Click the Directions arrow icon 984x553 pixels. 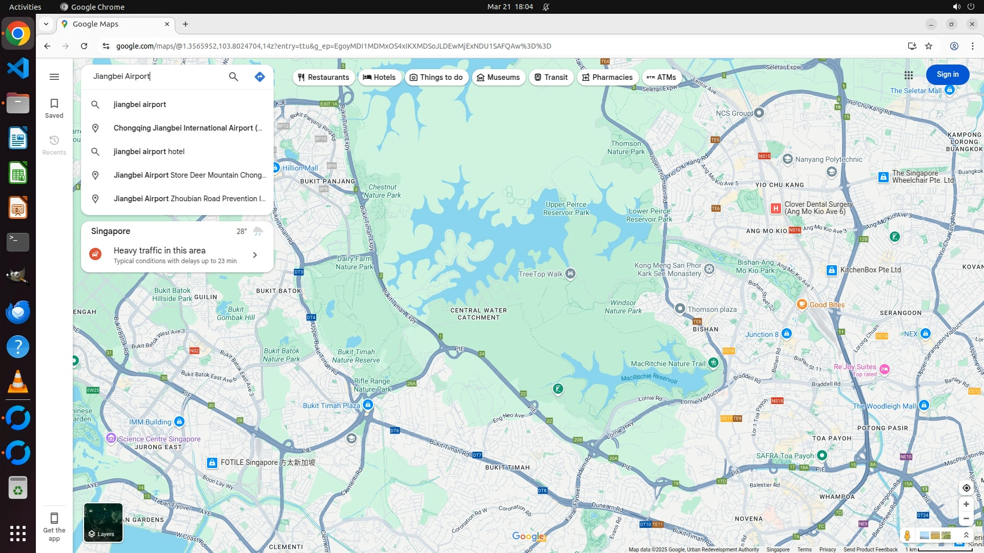[259, 77]
